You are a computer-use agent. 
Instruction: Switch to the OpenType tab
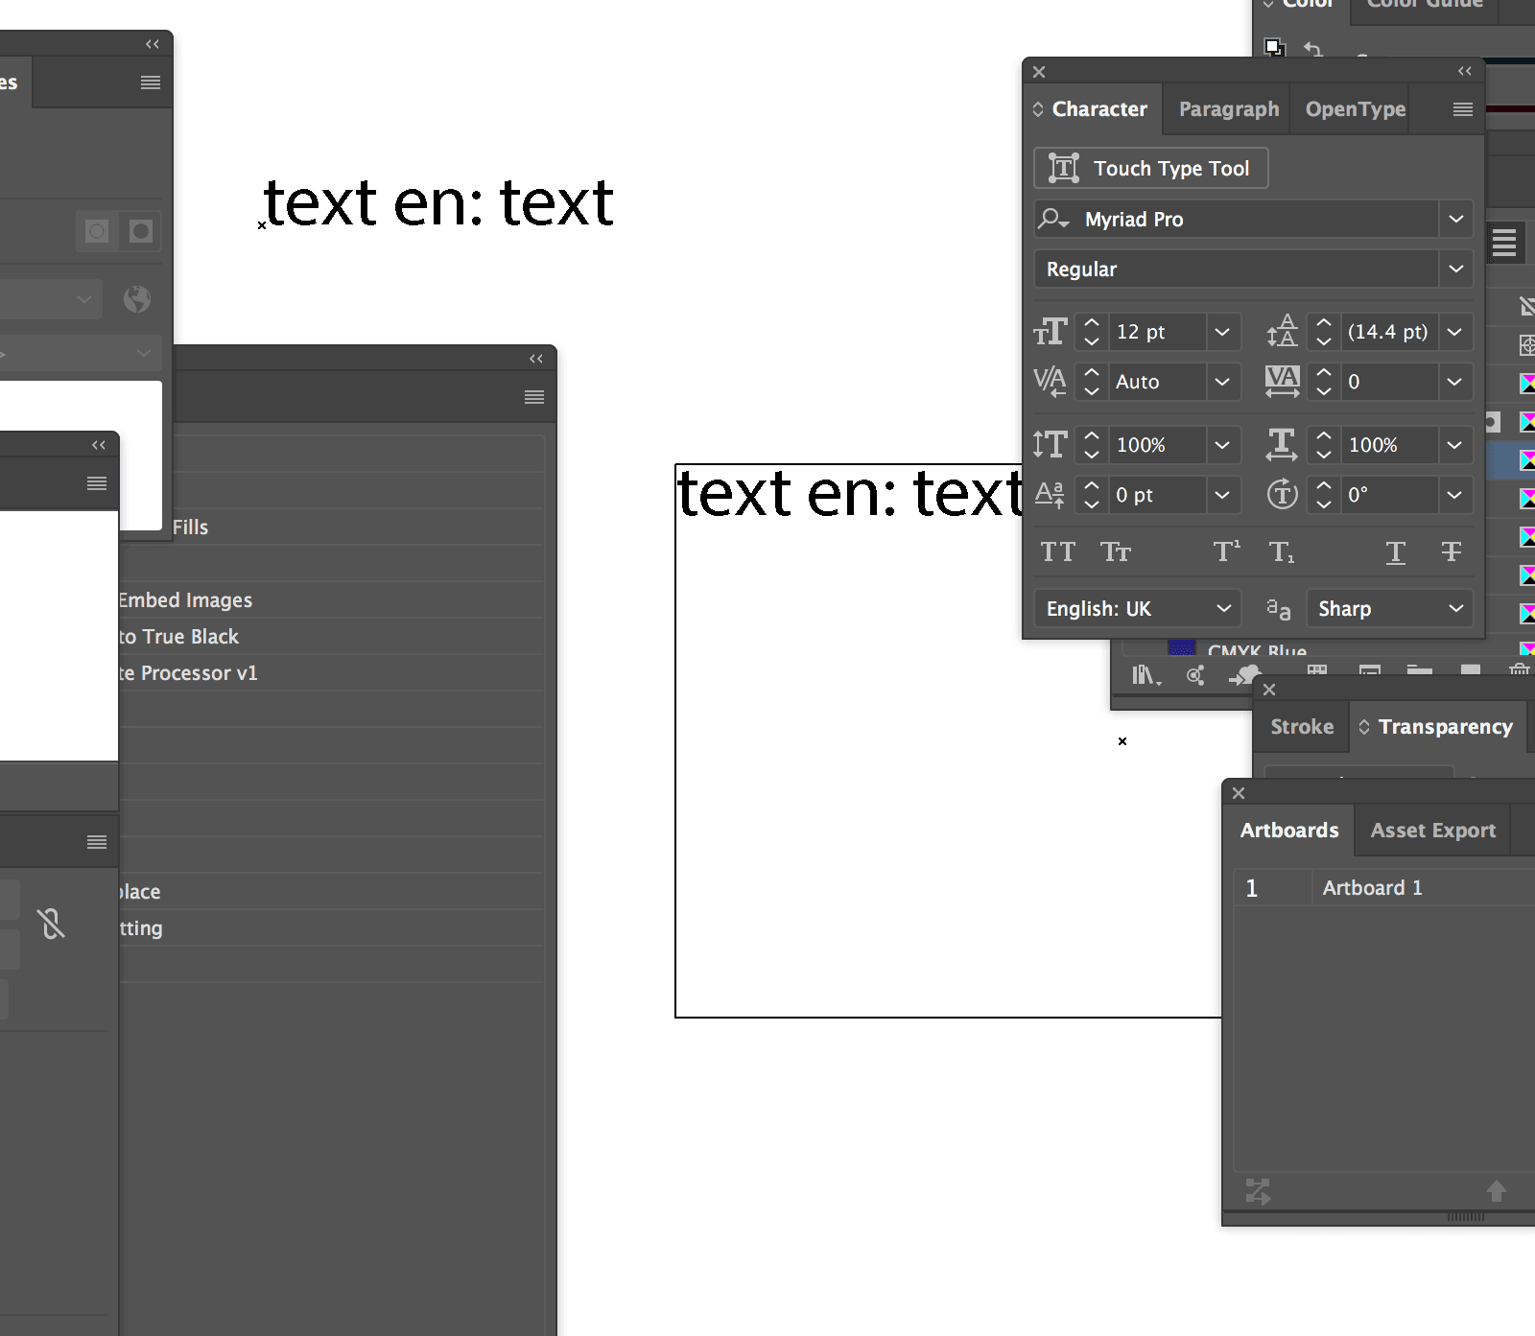click(x=1356, y=109)
